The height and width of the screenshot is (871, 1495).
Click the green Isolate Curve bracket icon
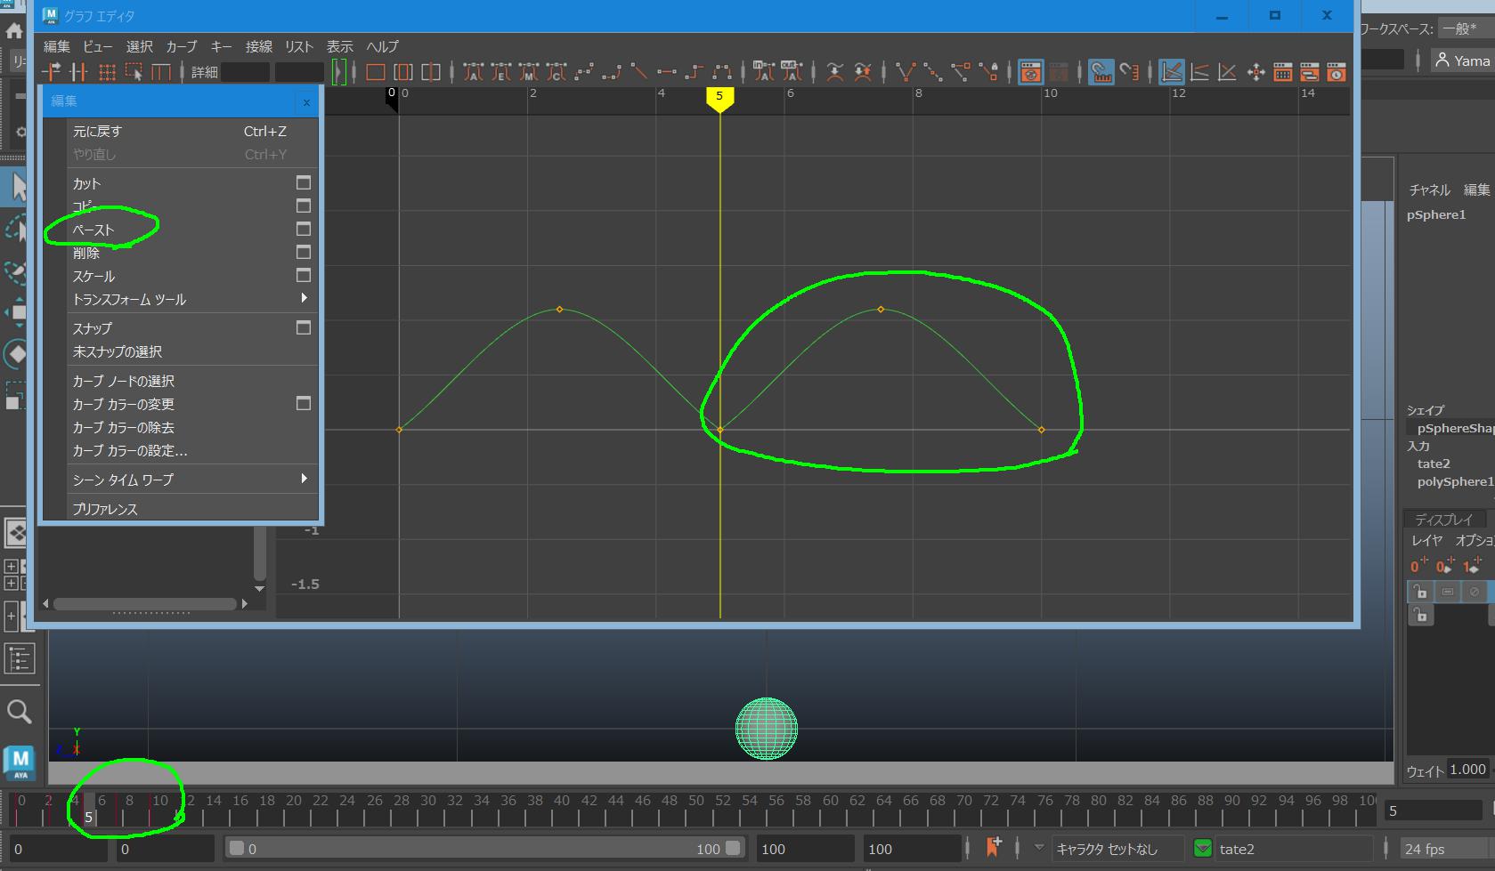tap(338, 72)
